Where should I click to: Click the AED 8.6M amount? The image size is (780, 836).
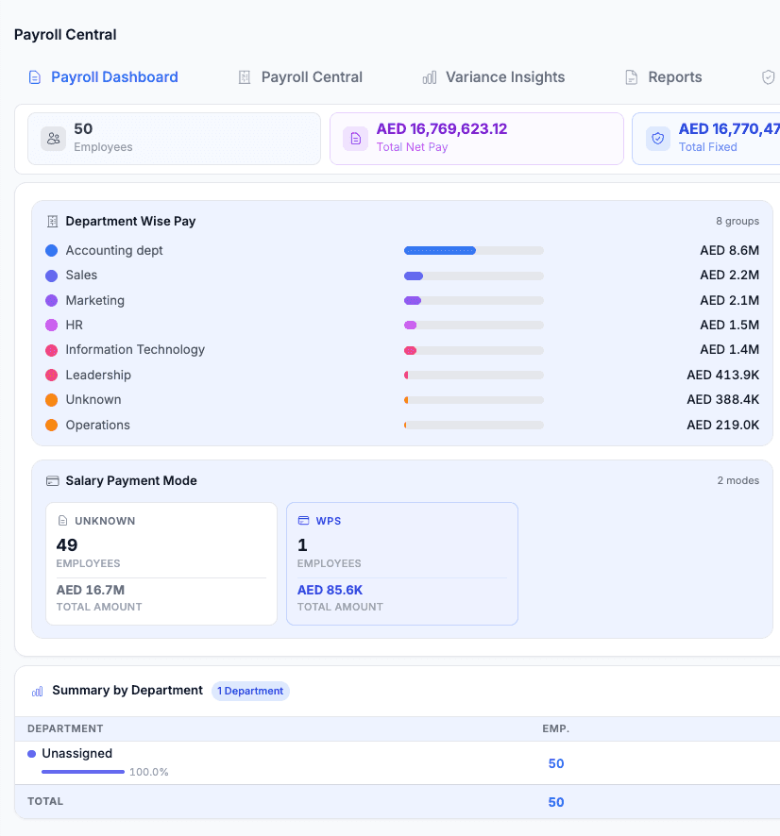point(729,251)
